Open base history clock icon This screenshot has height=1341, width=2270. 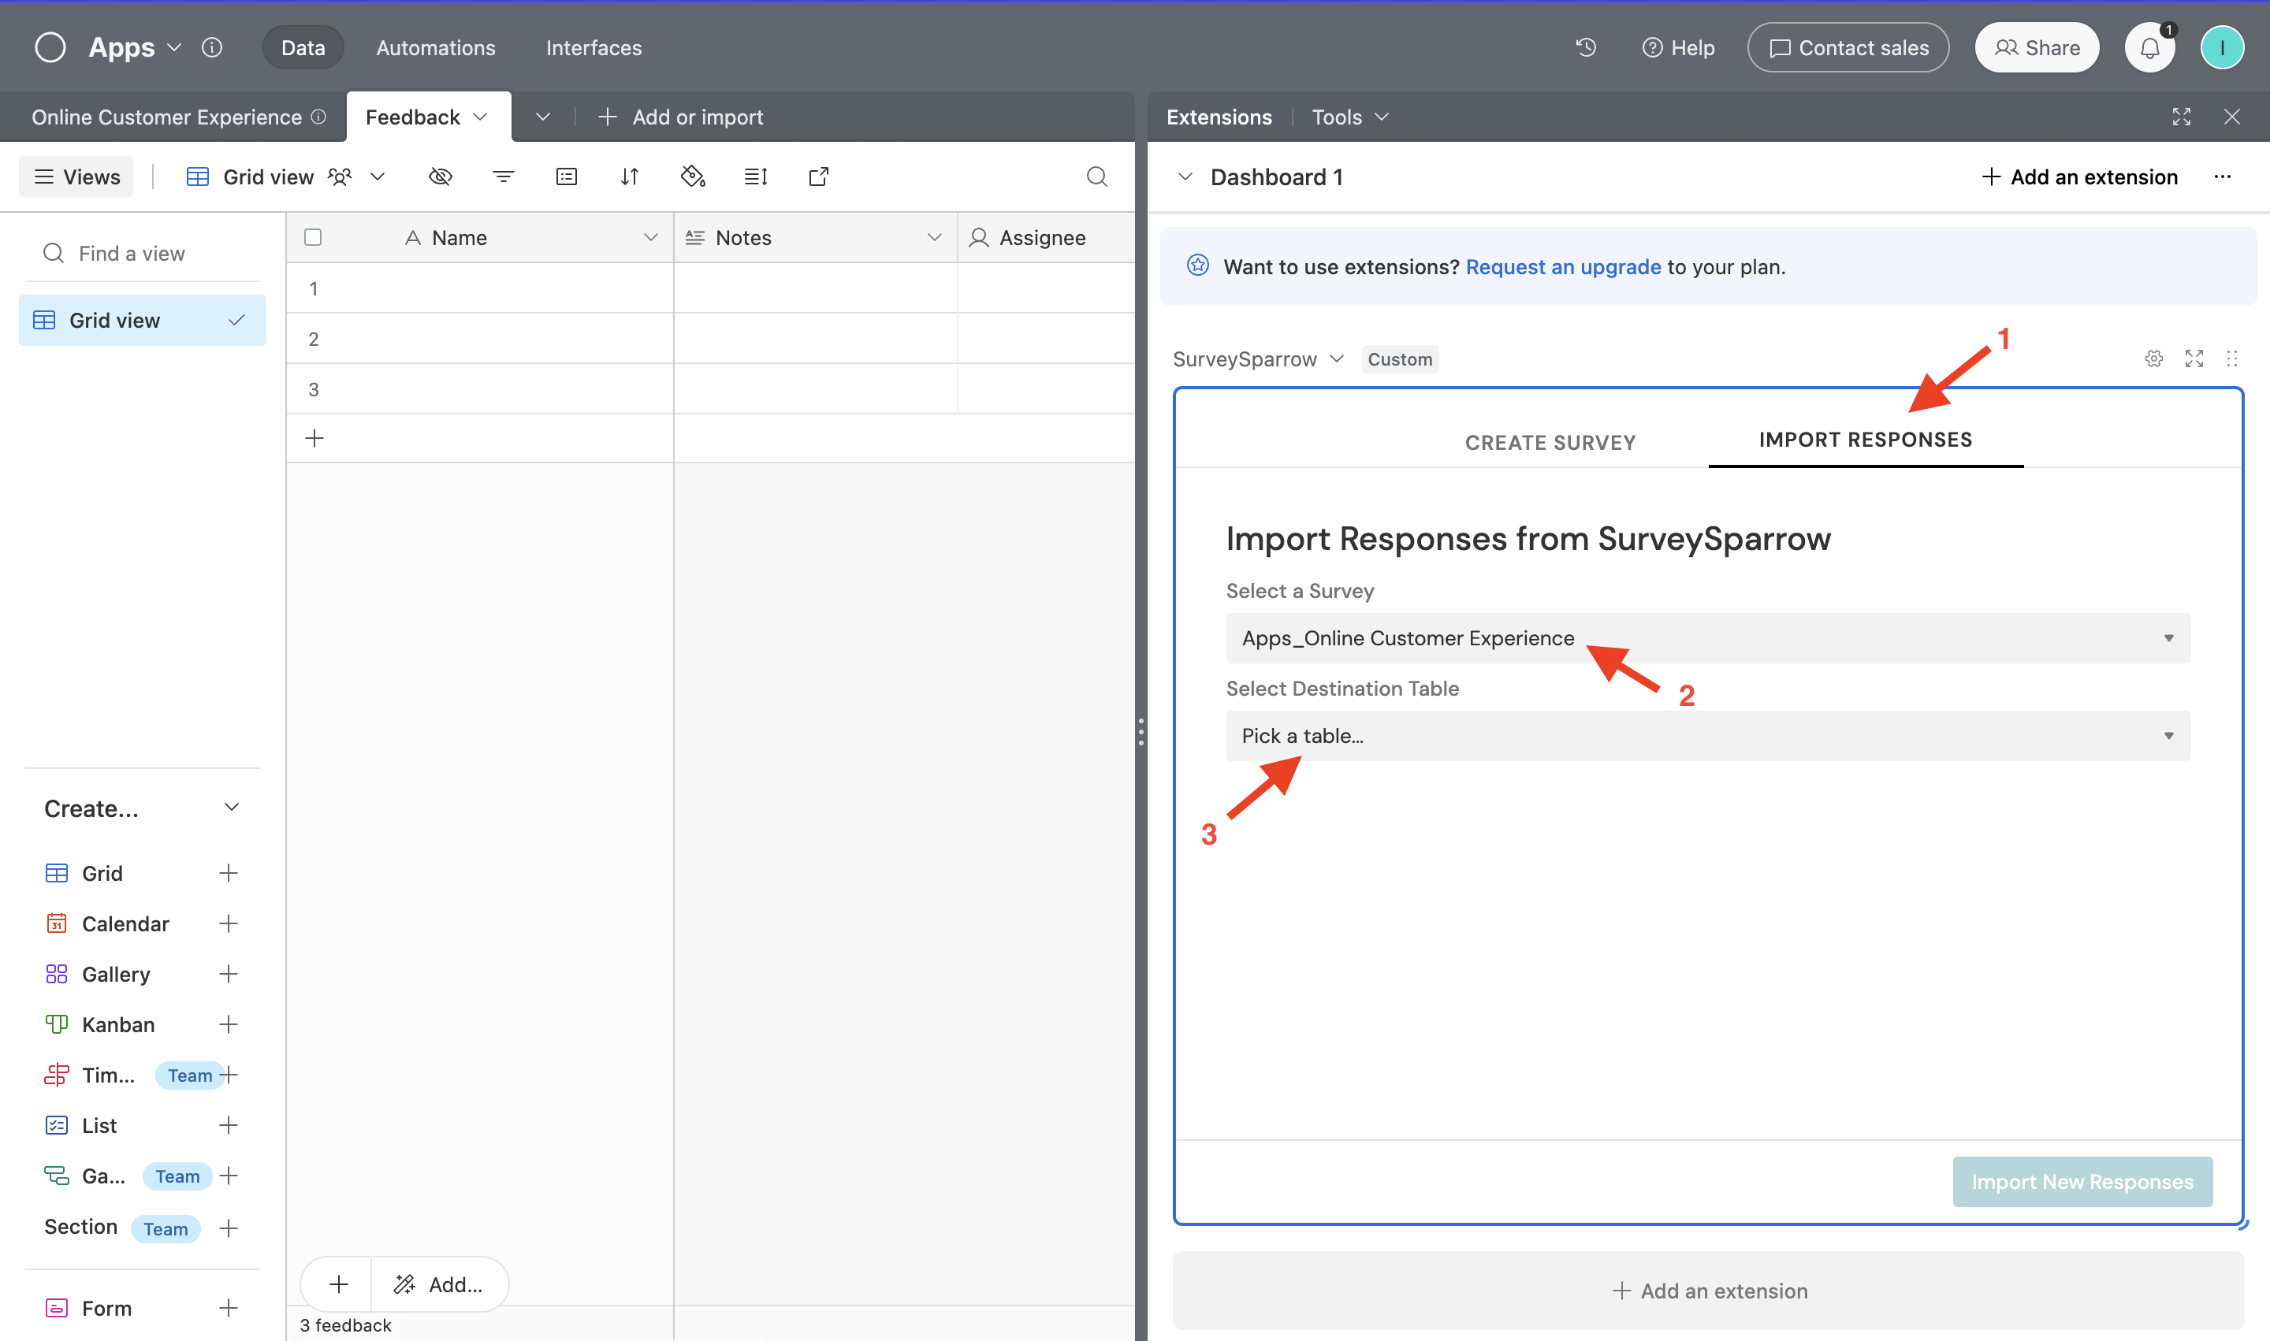[x=1586, y=47]
